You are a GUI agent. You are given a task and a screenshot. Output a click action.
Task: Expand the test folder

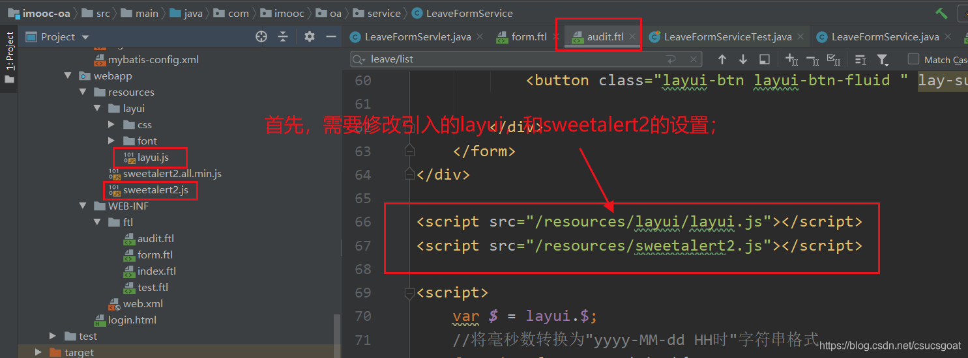tap(53, 336)
